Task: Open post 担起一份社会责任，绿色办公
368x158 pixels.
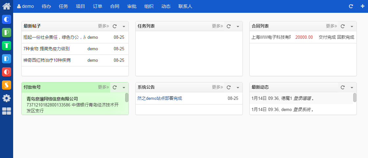Action: click(x=55, y=37)
